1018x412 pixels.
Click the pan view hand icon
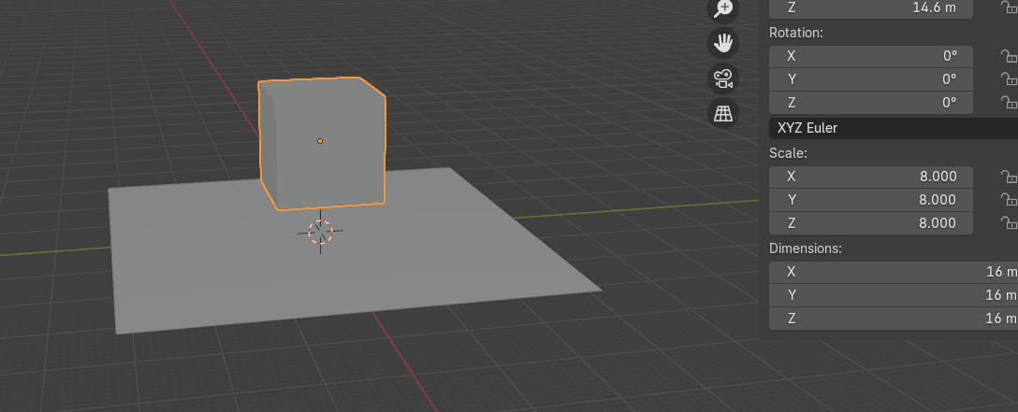pyautogui.click(x=723, y=43)
